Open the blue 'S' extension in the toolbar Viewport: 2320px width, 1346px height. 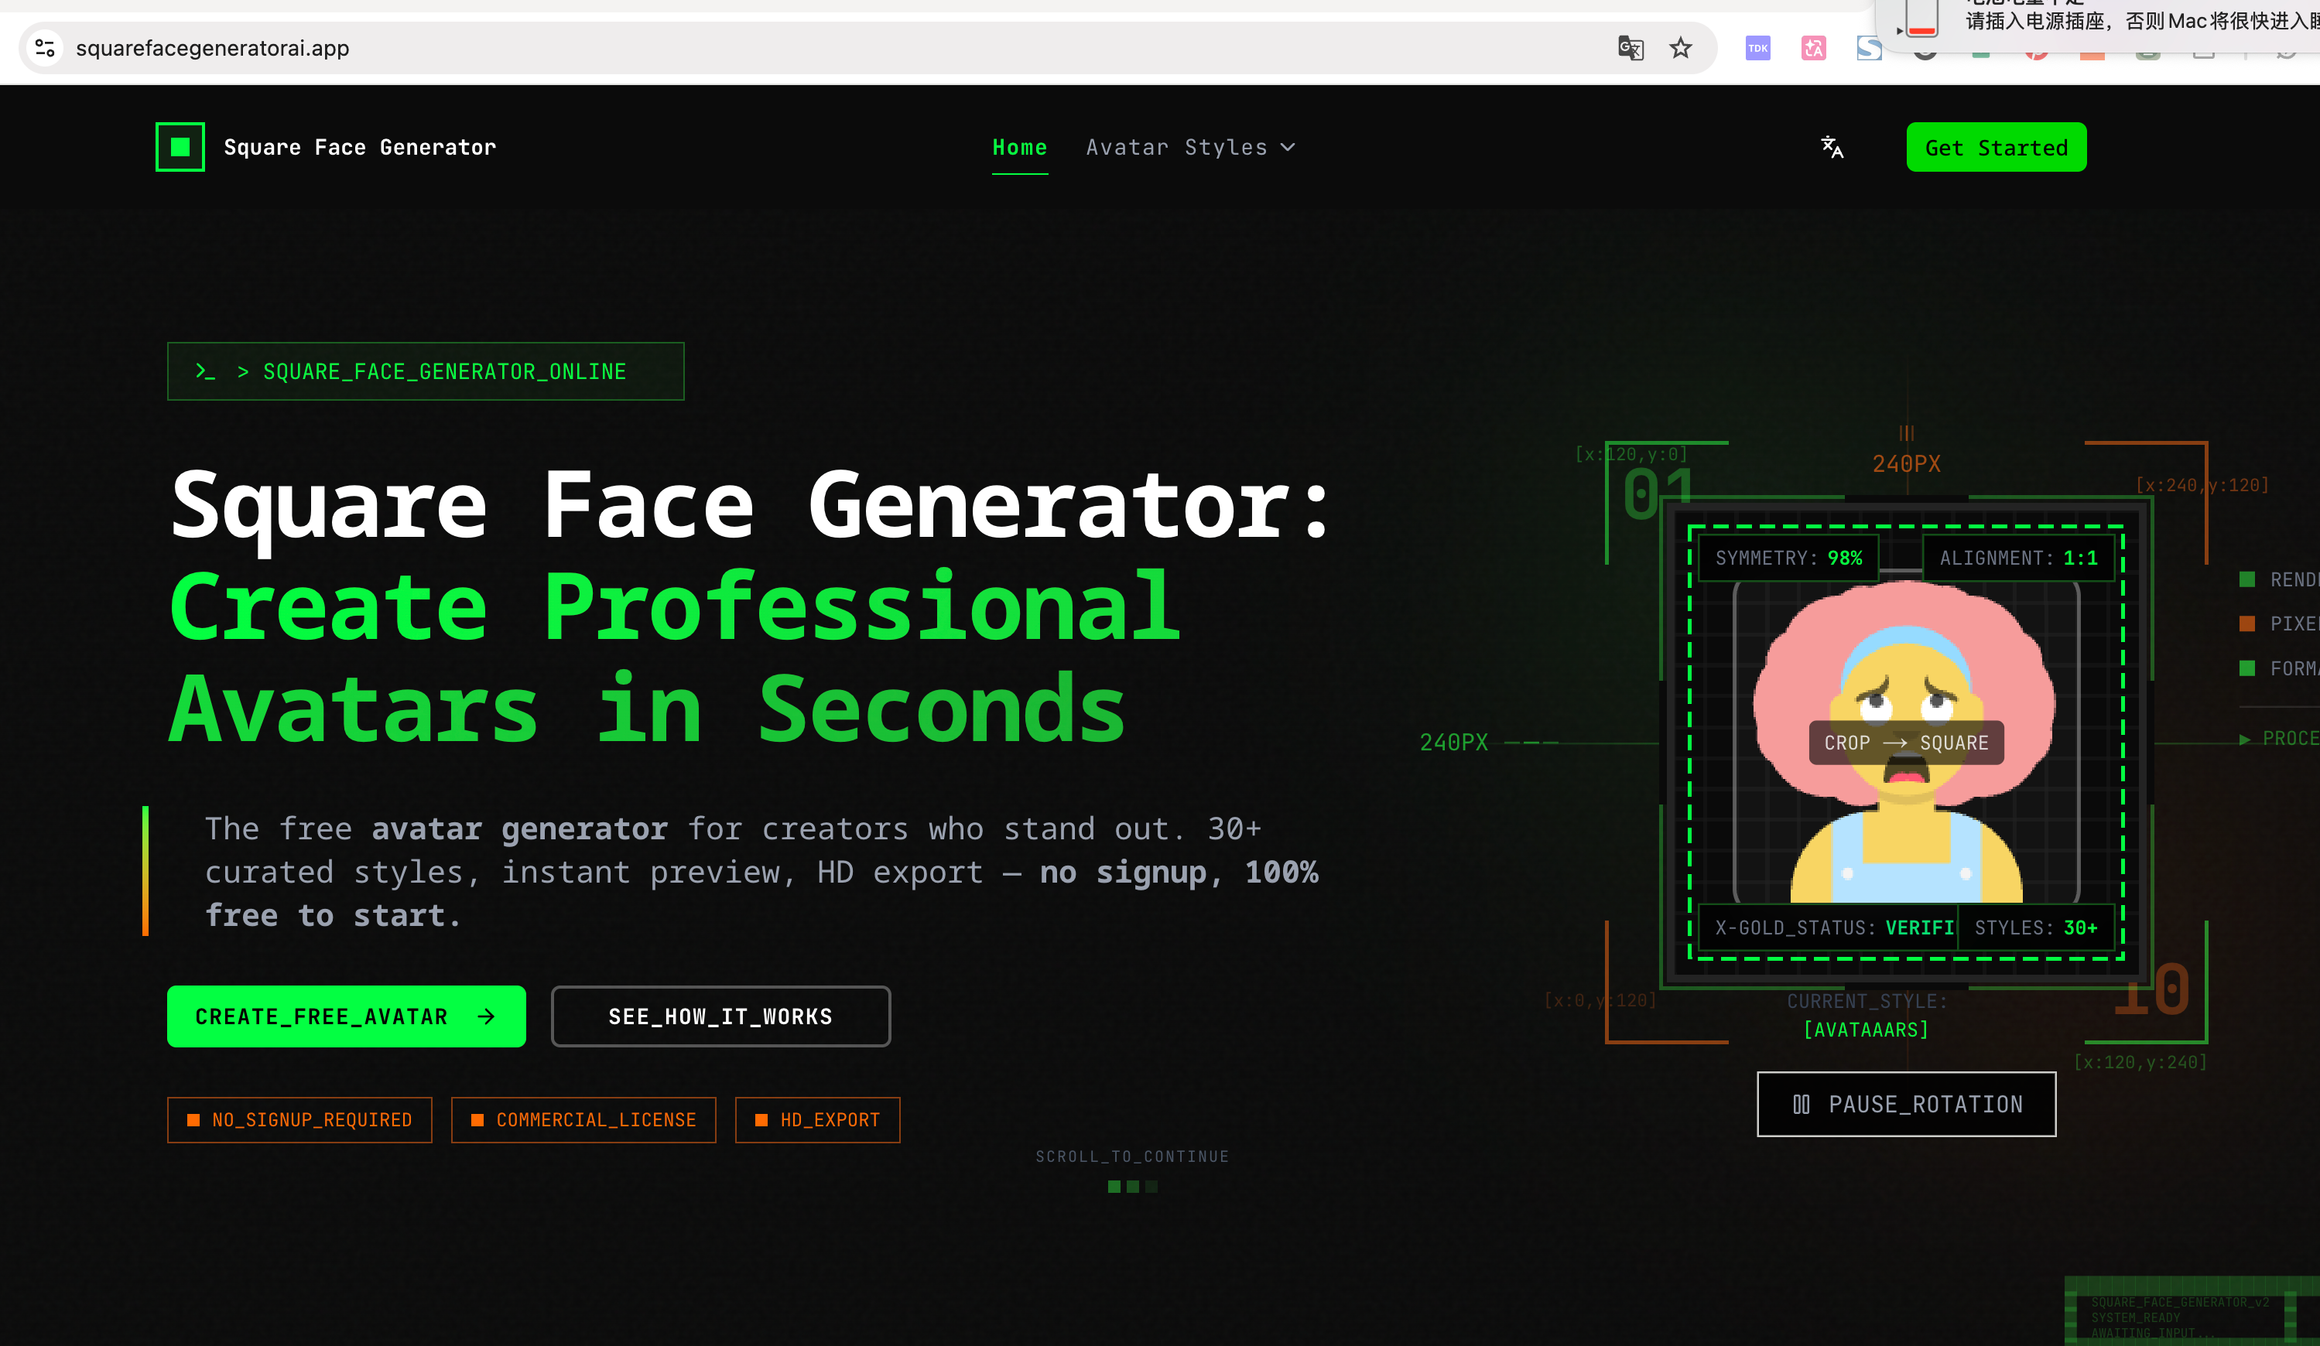[1869, 48]
